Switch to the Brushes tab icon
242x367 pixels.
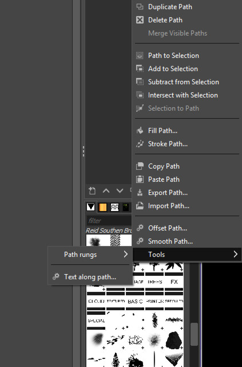90,207
